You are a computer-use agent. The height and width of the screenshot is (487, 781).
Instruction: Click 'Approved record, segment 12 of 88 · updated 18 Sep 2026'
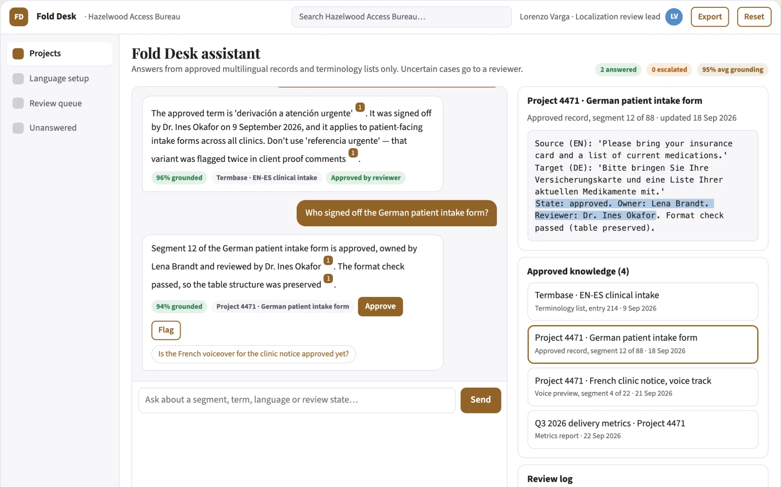[x=632, y=118]
